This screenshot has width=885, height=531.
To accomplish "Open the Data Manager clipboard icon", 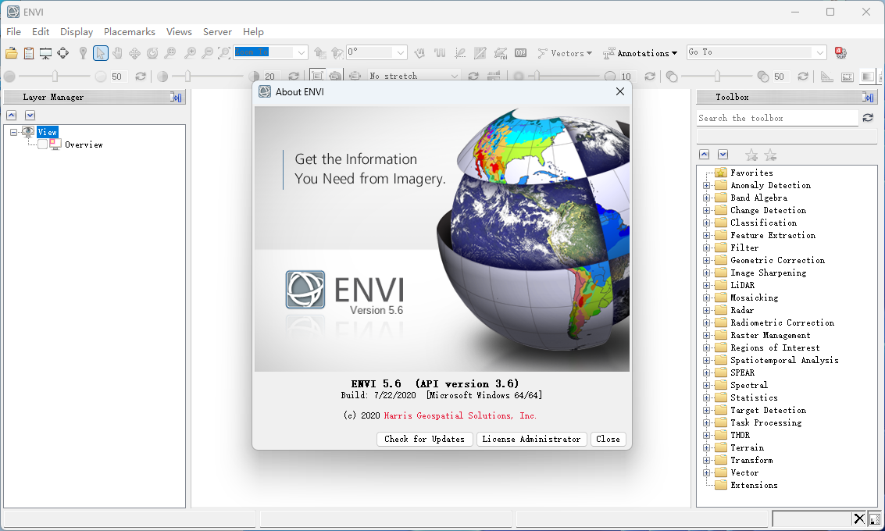I will [29, 53].
